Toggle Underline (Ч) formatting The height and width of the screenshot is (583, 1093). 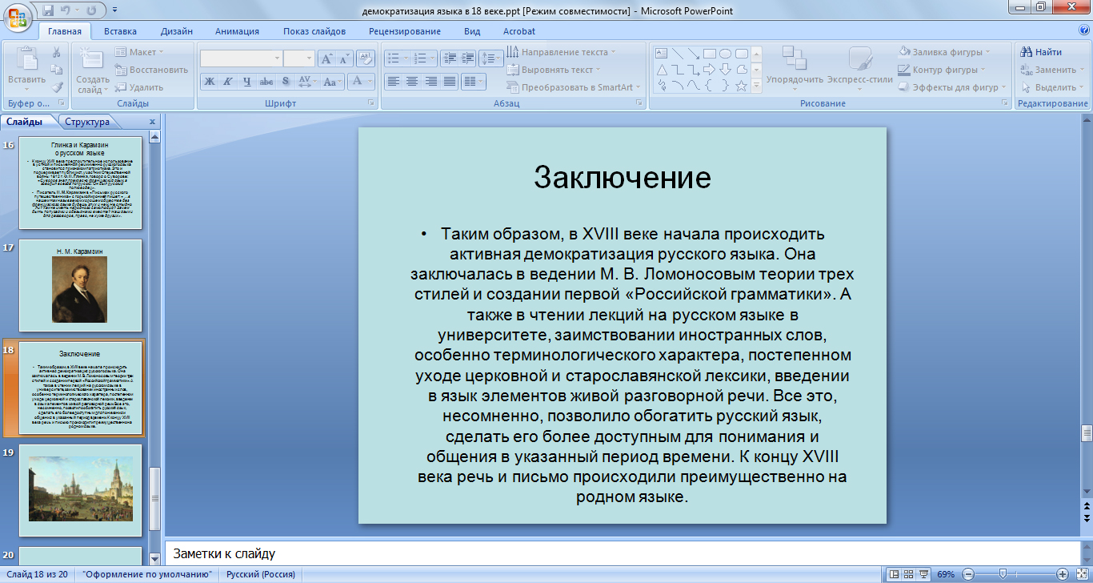click(247, 82)
